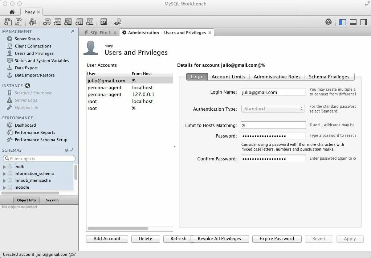
Task: Maximize the Schemas section icon
Action: point(72,150)
